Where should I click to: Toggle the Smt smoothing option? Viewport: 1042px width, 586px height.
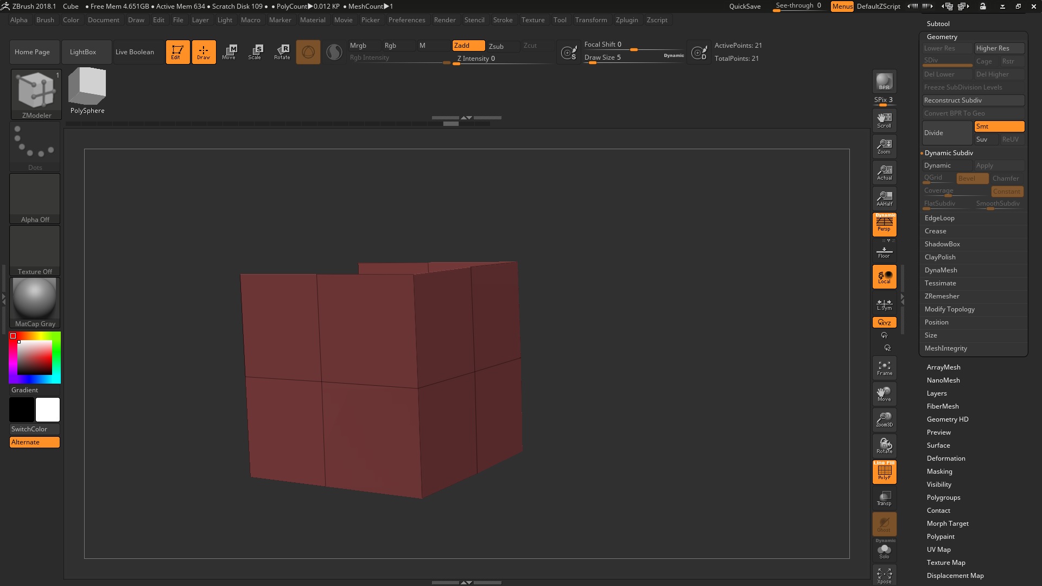tap(999, 126)
